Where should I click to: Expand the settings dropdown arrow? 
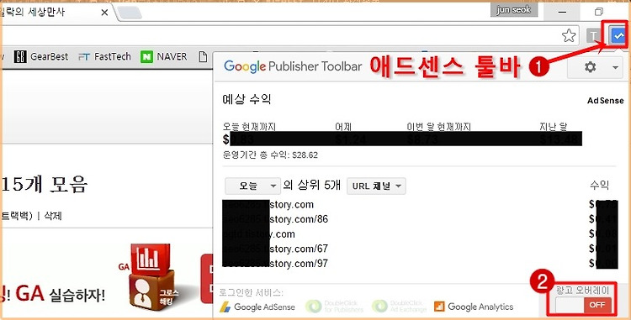[615, 67]
